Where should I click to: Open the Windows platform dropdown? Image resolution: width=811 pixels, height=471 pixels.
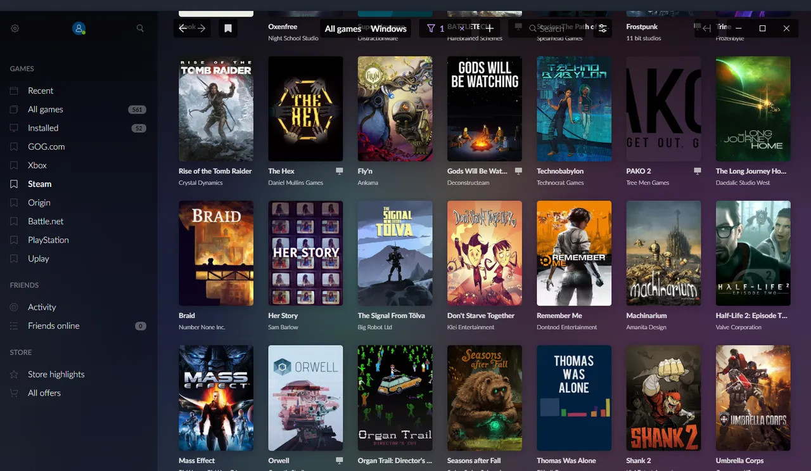(388, 29)
